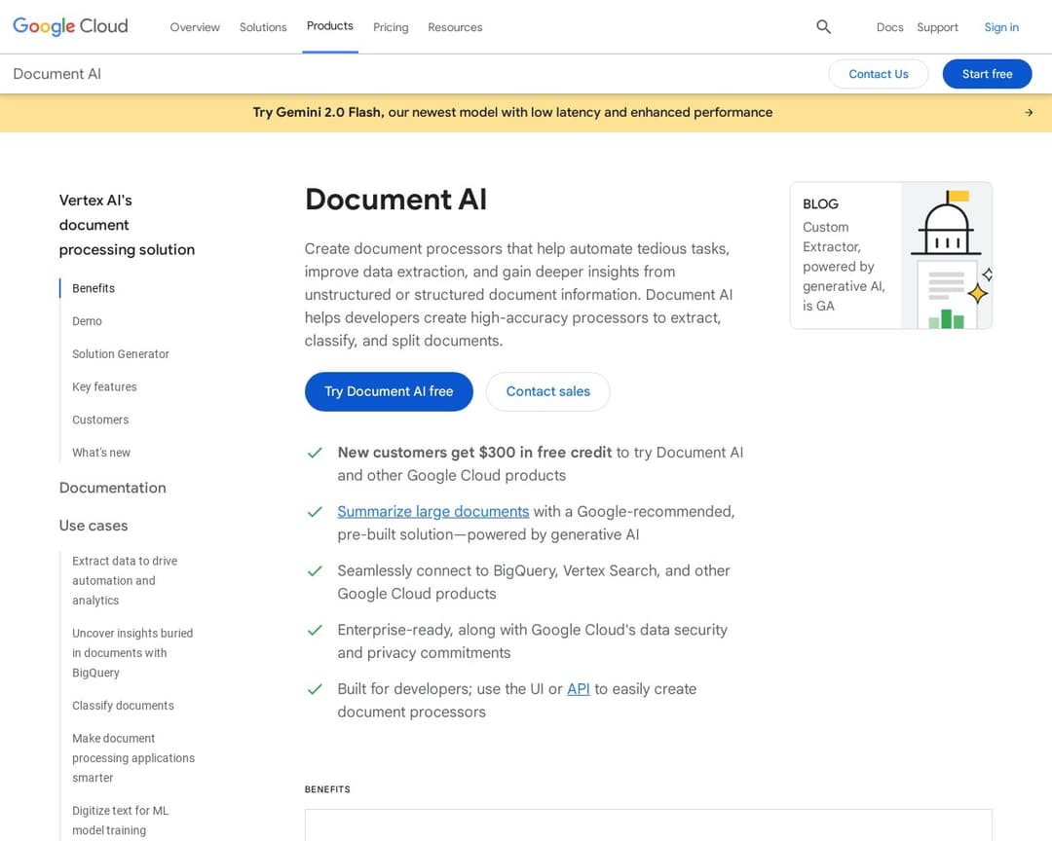Open the Docs link in header
This screenshot has width=1052, height=841.
coord(889,27)
